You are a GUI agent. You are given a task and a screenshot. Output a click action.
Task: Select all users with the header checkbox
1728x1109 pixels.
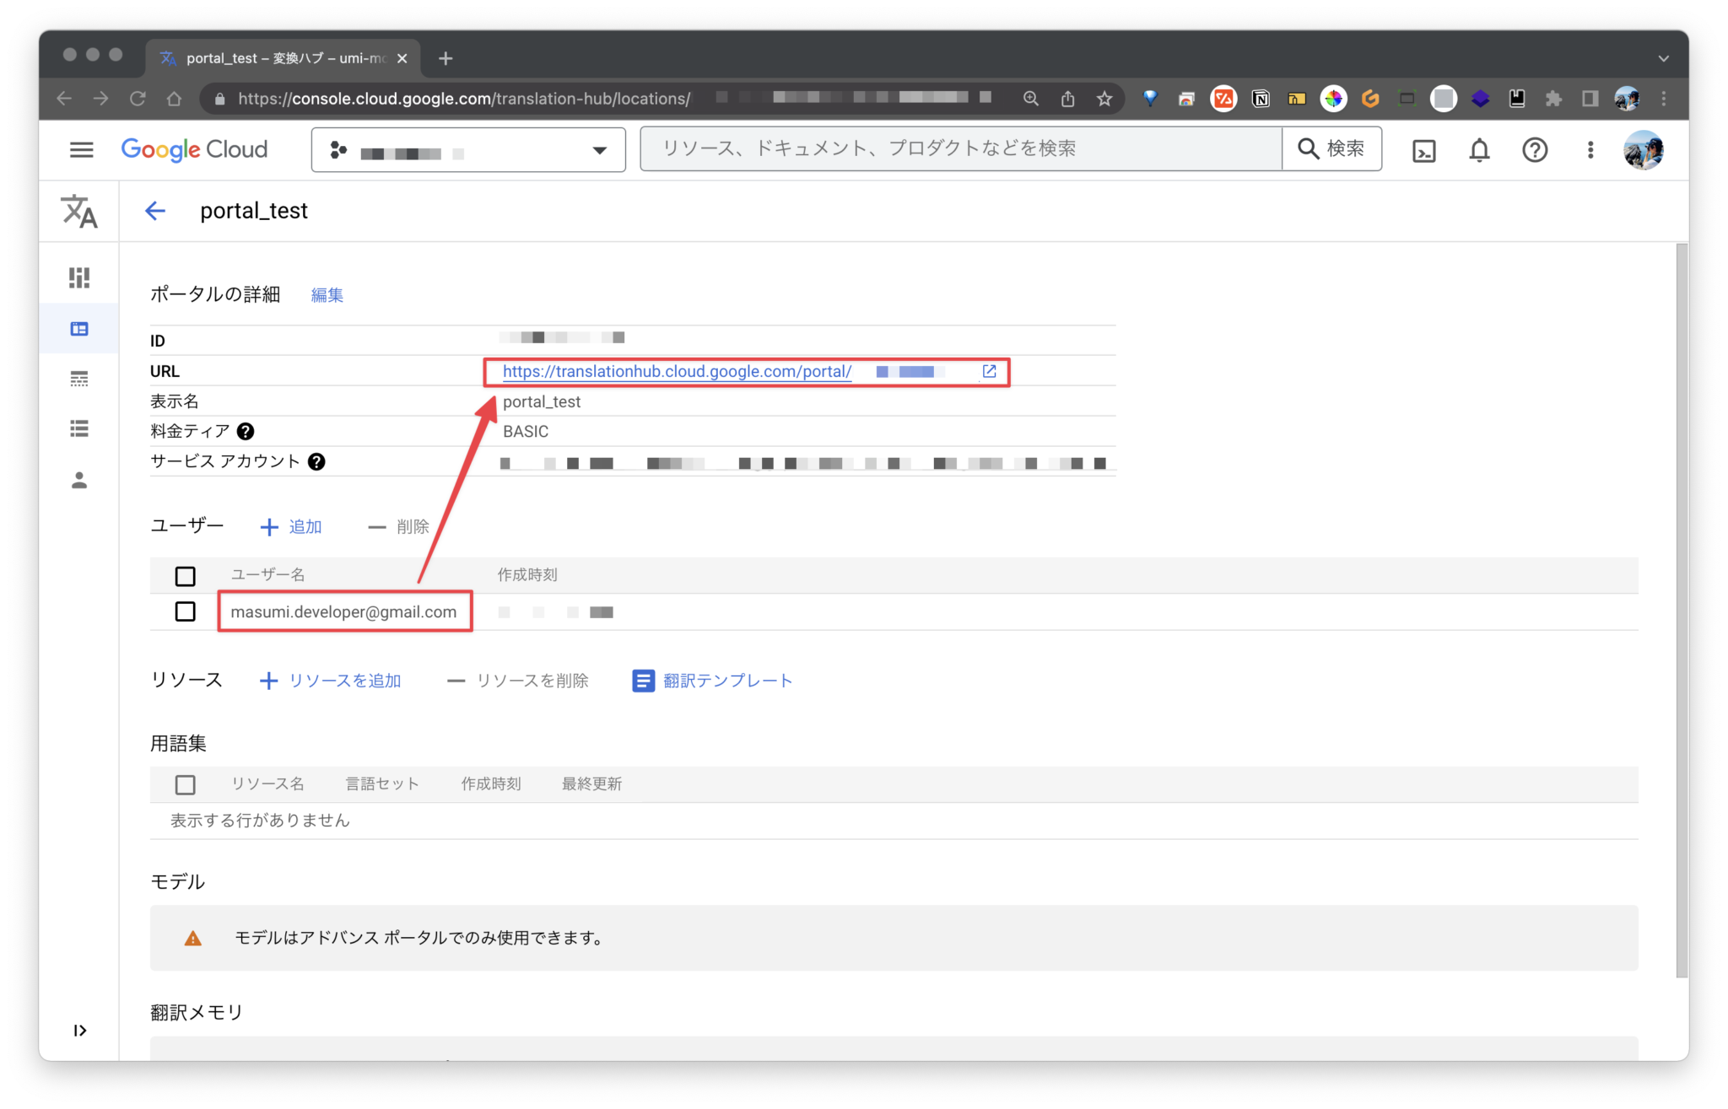[185, 575]
